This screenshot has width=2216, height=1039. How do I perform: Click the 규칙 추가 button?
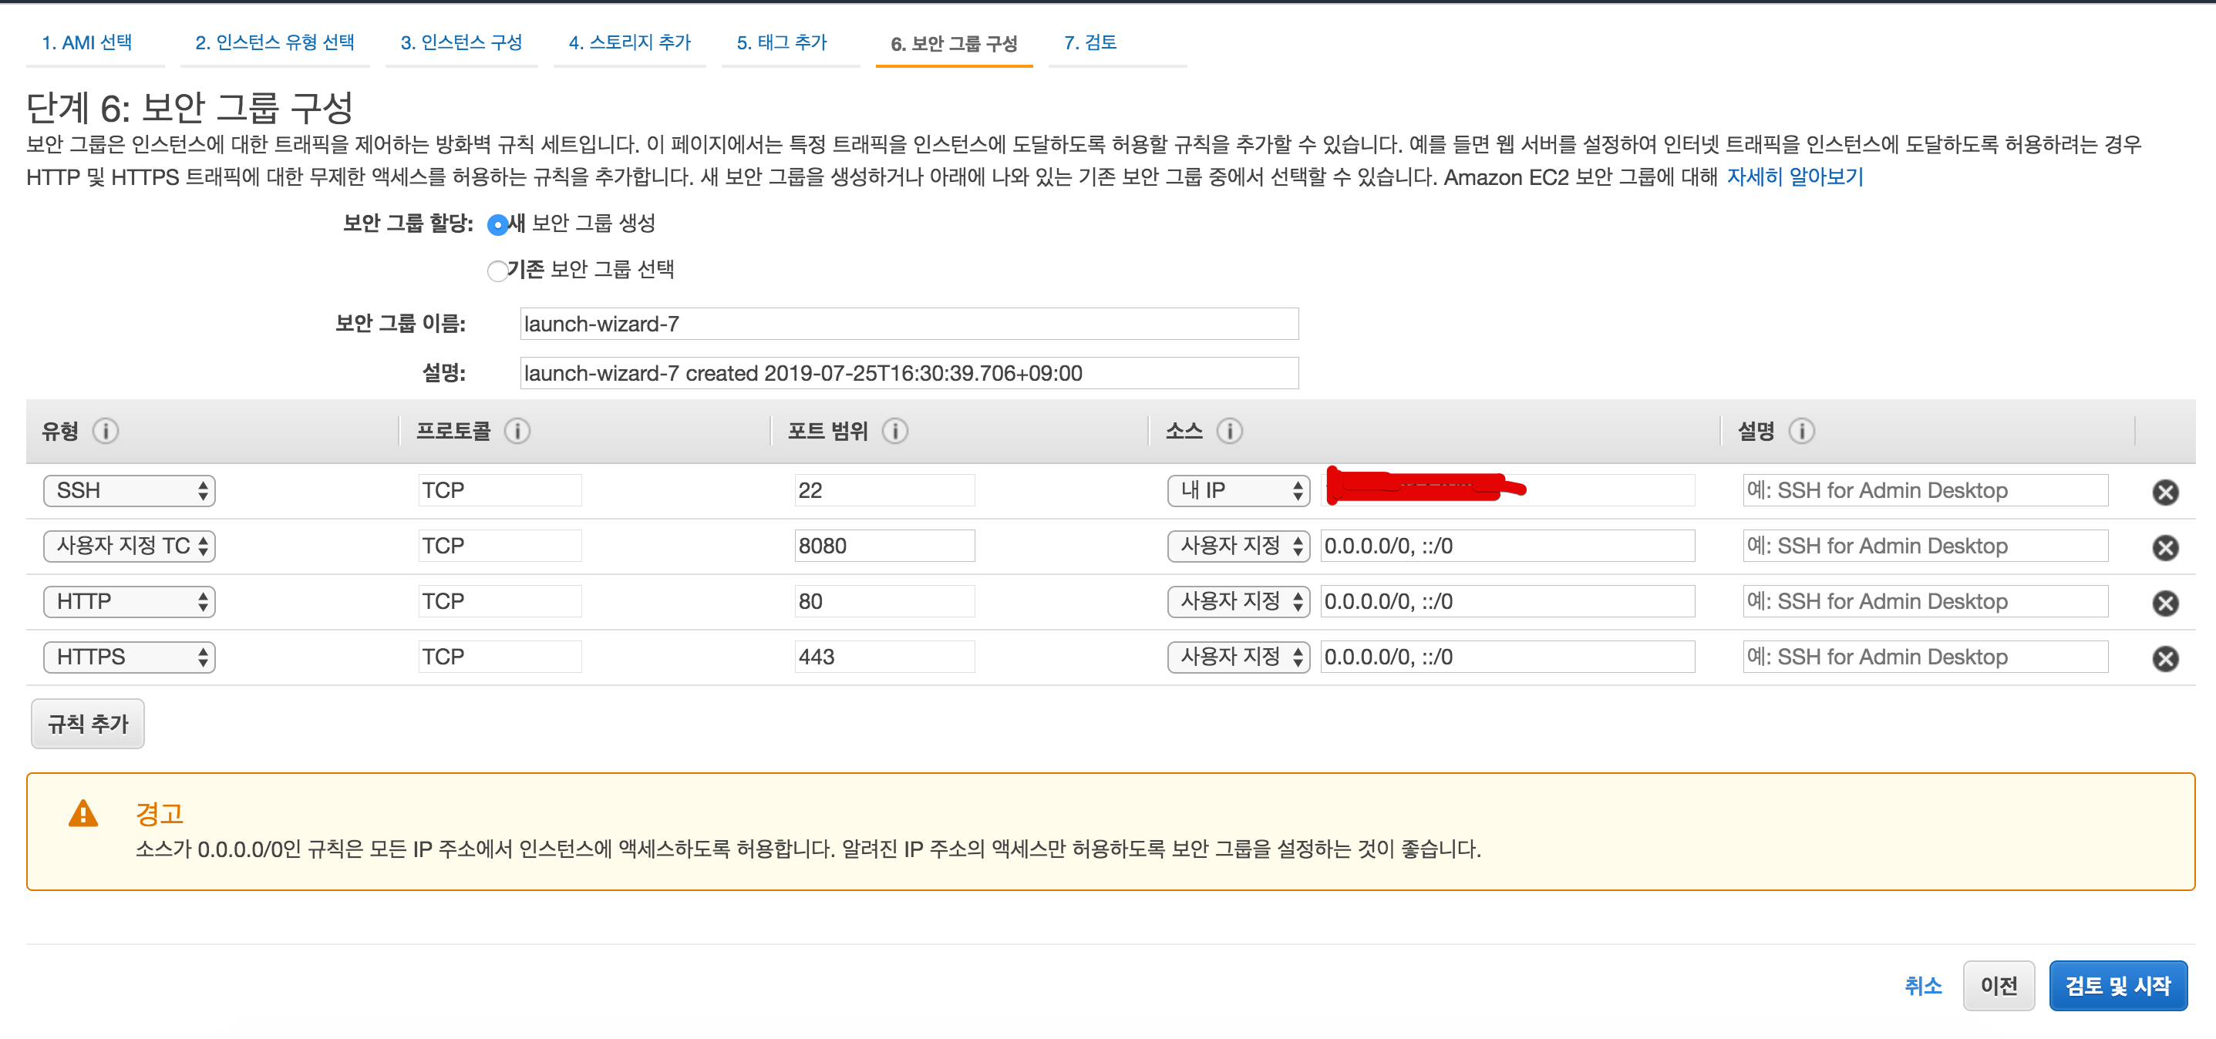click(88, 725)
